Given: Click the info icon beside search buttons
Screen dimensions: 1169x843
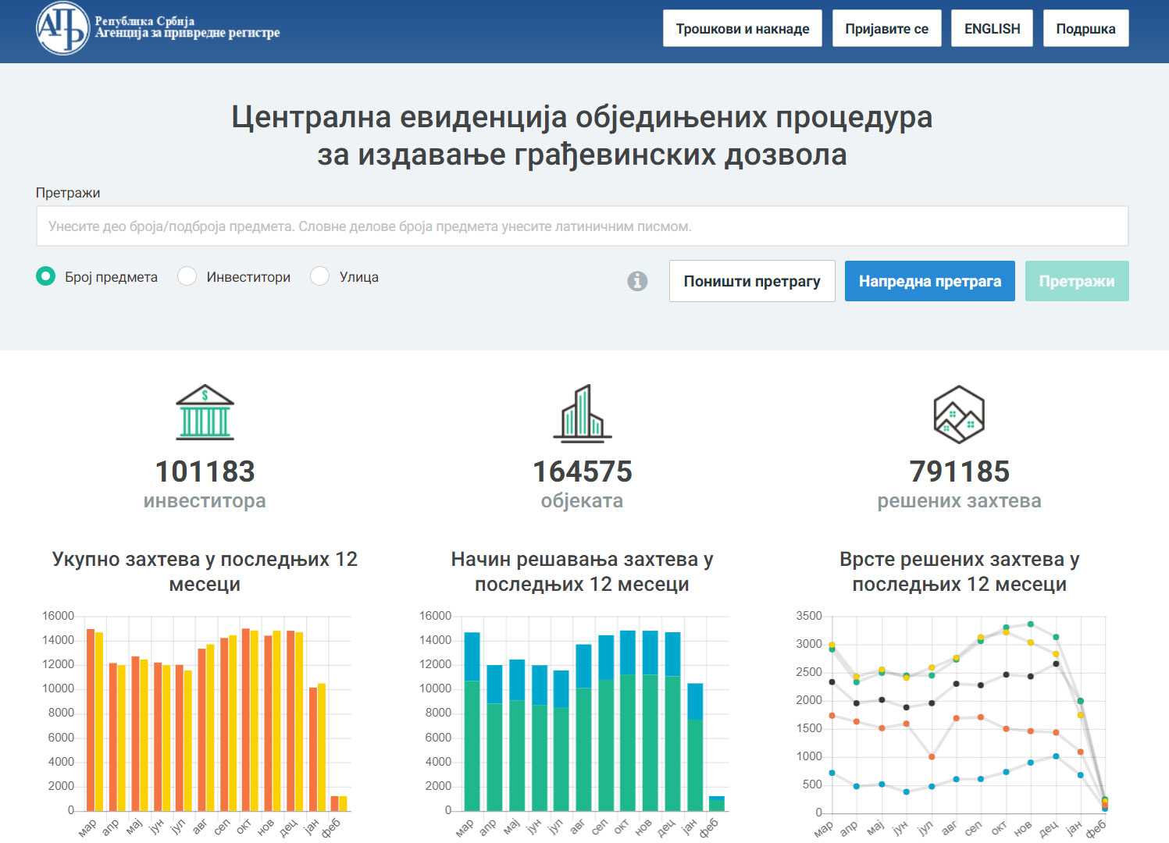Looking at the screenshot, I should pyautogui.click(x=637, y=281).
